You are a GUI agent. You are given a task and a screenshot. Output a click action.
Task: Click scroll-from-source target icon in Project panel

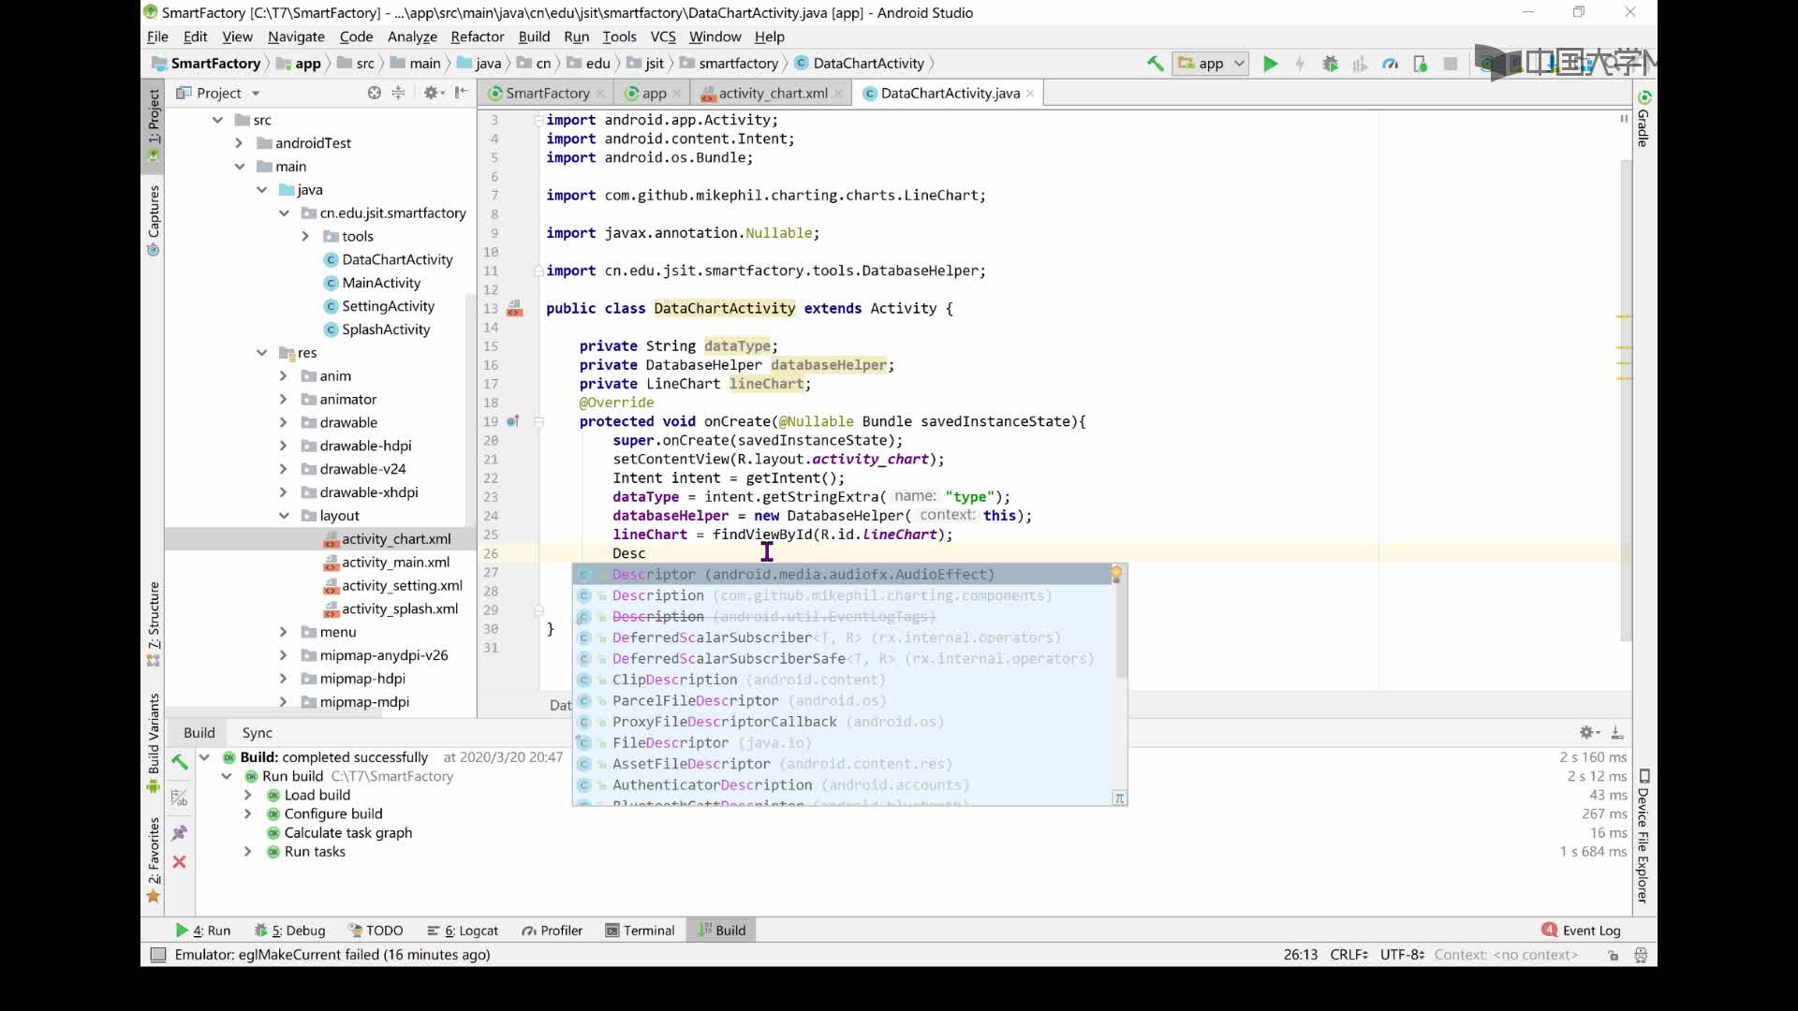375,93
